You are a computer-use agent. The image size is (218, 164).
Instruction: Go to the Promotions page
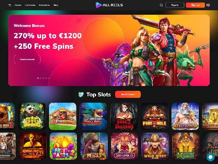44,5
